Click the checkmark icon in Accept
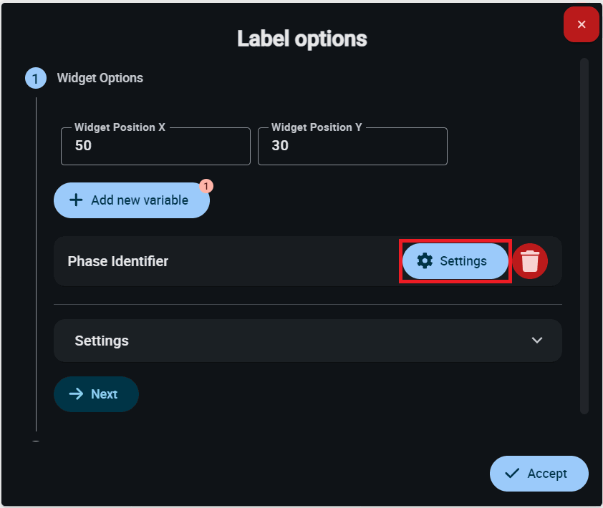 coord(512,473)
